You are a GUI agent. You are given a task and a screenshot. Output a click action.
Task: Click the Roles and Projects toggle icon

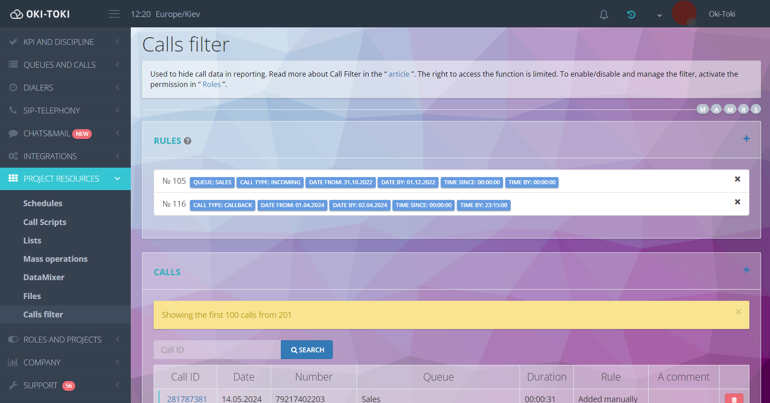13,339
